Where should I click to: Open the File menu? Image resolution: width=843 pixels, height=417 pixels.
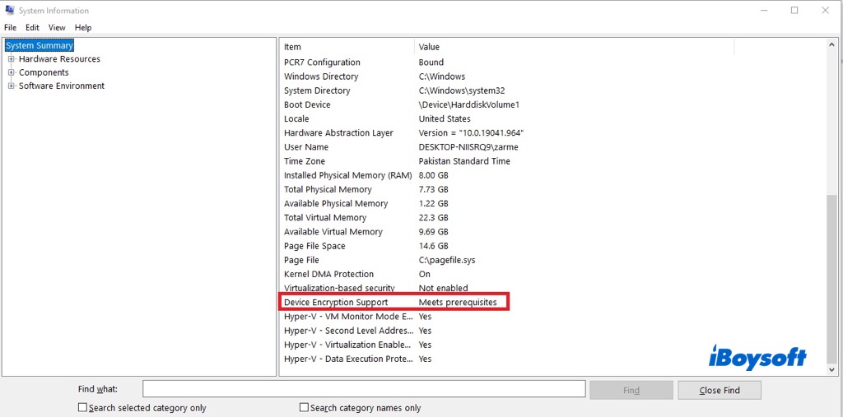pos(10,27)
